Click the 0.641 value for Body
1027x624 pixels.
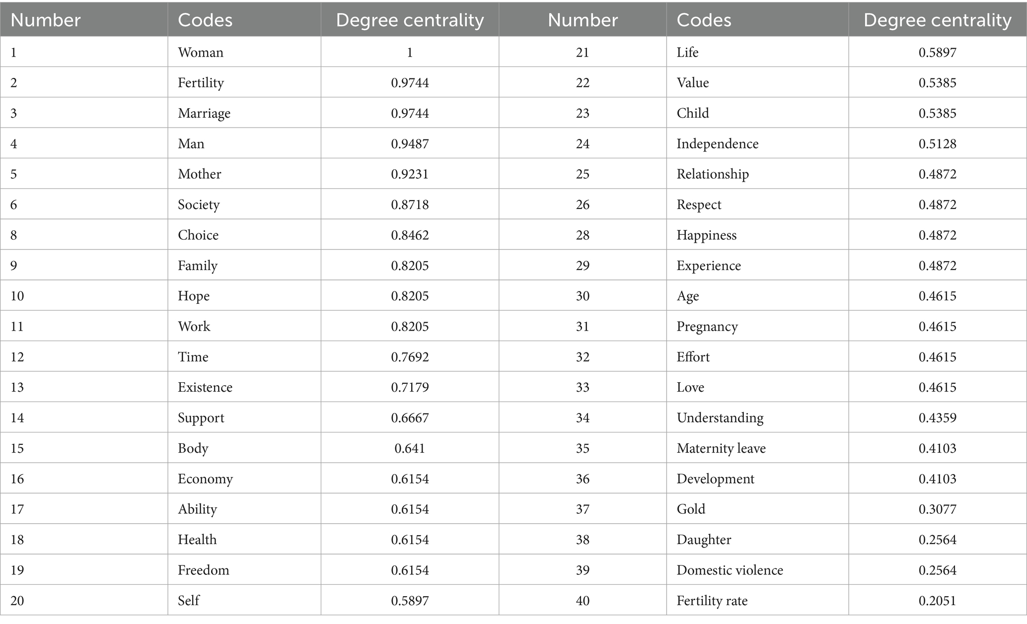coord(410,448)
